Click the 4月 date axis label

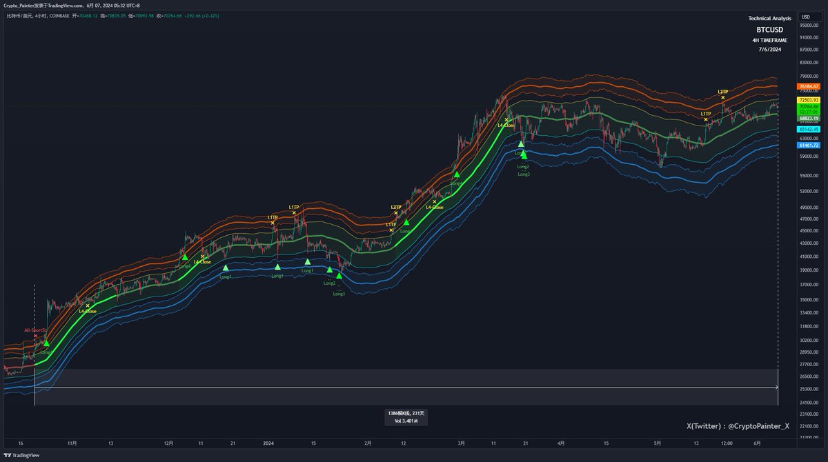[x=561, y=443]
